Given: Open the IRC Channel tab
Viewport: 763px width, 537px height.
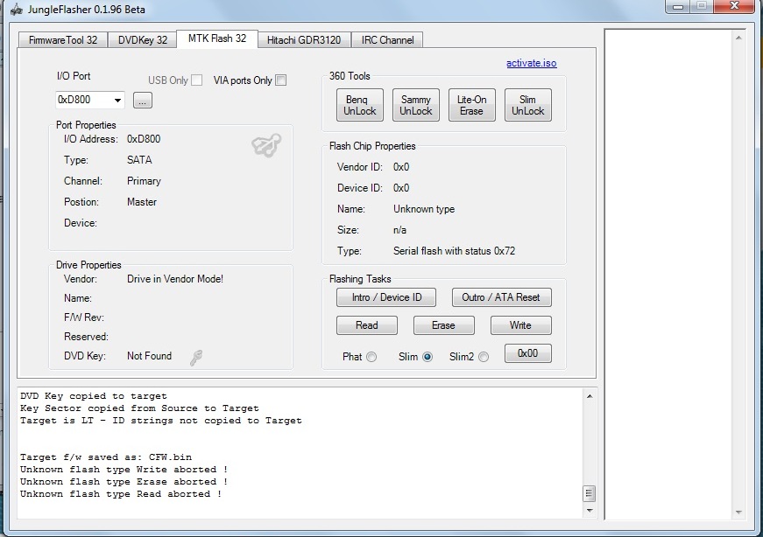Looking at the screenshot, I should 387,40.
